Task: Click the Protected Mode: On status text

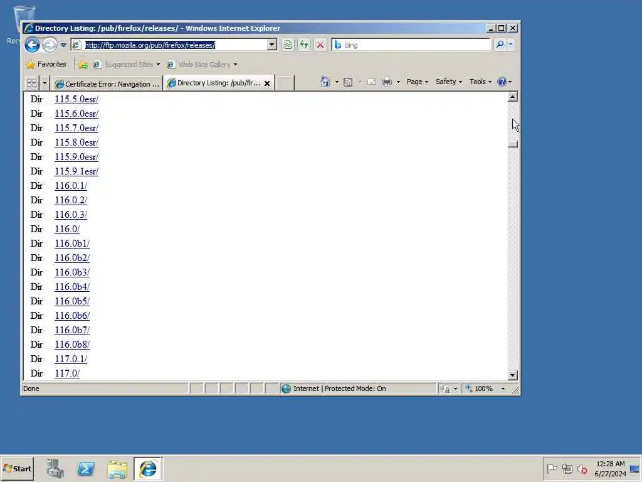Action: [355, 388]
